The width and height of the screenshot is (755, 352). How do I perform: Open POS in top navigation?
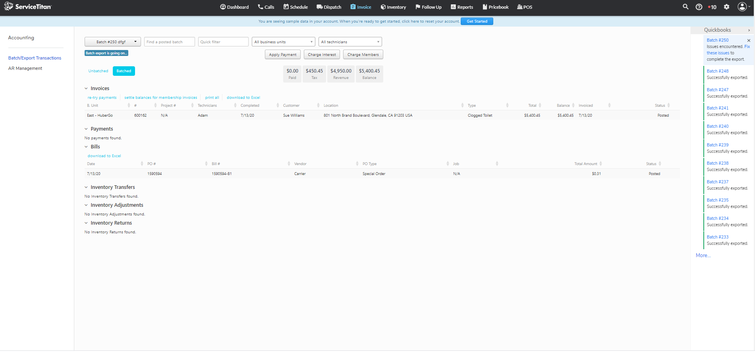(x=525, y=7)
